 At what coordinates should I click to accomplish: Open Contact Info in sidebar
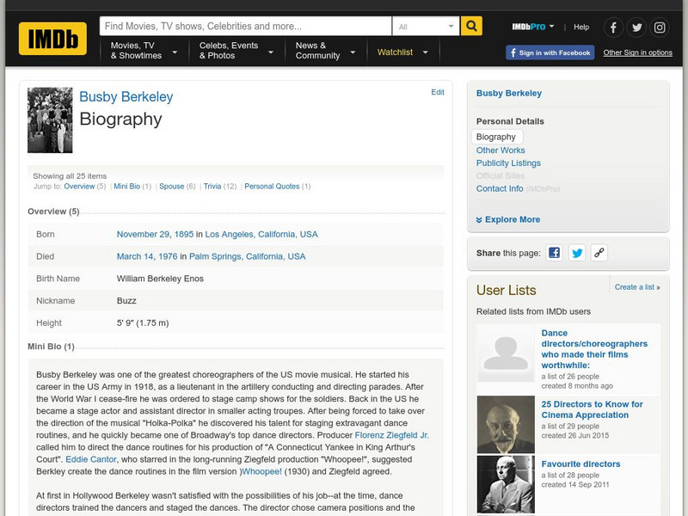[500, 188]
